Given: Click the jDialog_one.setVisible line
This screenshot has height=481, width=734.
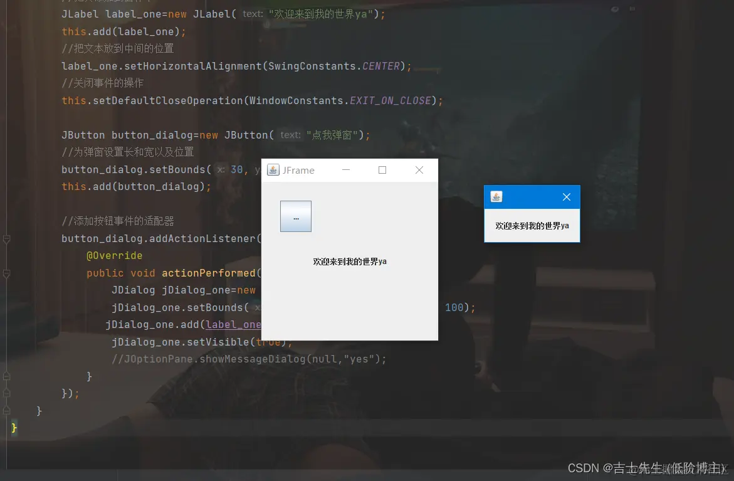Looking at the screenshot, I should click(x=202, y=342).
